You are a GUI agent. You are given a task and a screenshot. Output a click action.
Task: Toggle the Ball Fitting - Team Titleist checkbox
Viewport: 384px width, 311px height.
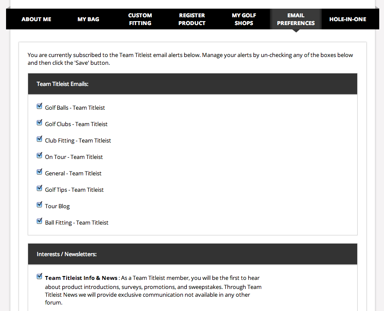[x=39, y=221]
